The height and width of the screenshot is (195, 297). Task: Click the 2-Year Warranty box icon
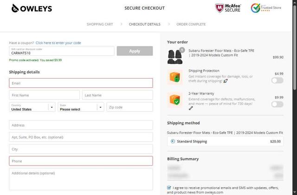tap(175, 100)
